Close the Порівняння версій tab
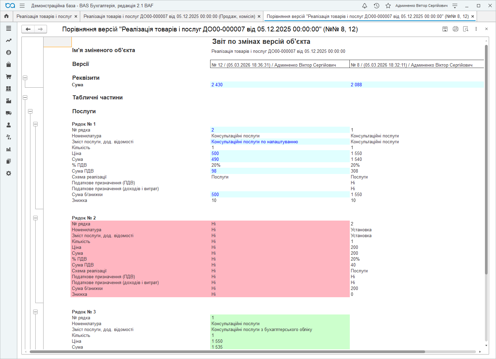The image size is (496, 359). tap(472, 16)
